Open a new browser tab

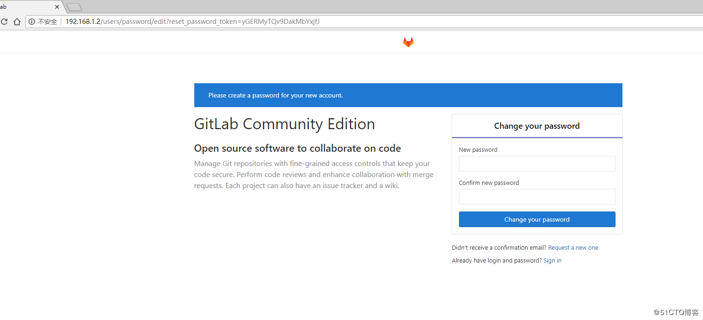pyautogui.click(x=74, y=7)
